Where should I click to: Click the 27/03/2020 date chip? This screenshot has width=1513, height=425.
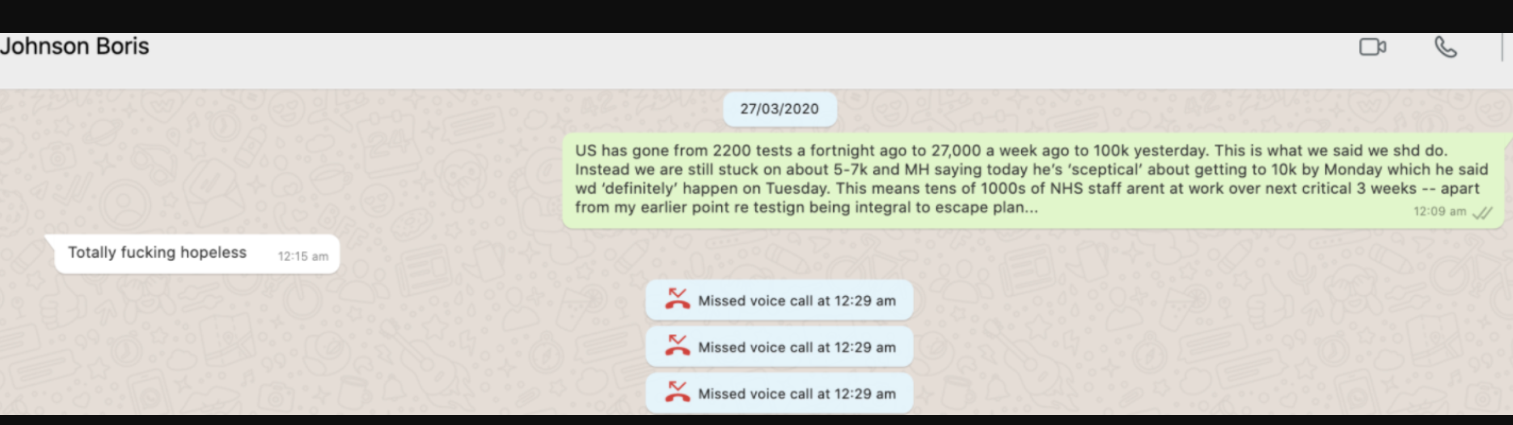point(779,109)
